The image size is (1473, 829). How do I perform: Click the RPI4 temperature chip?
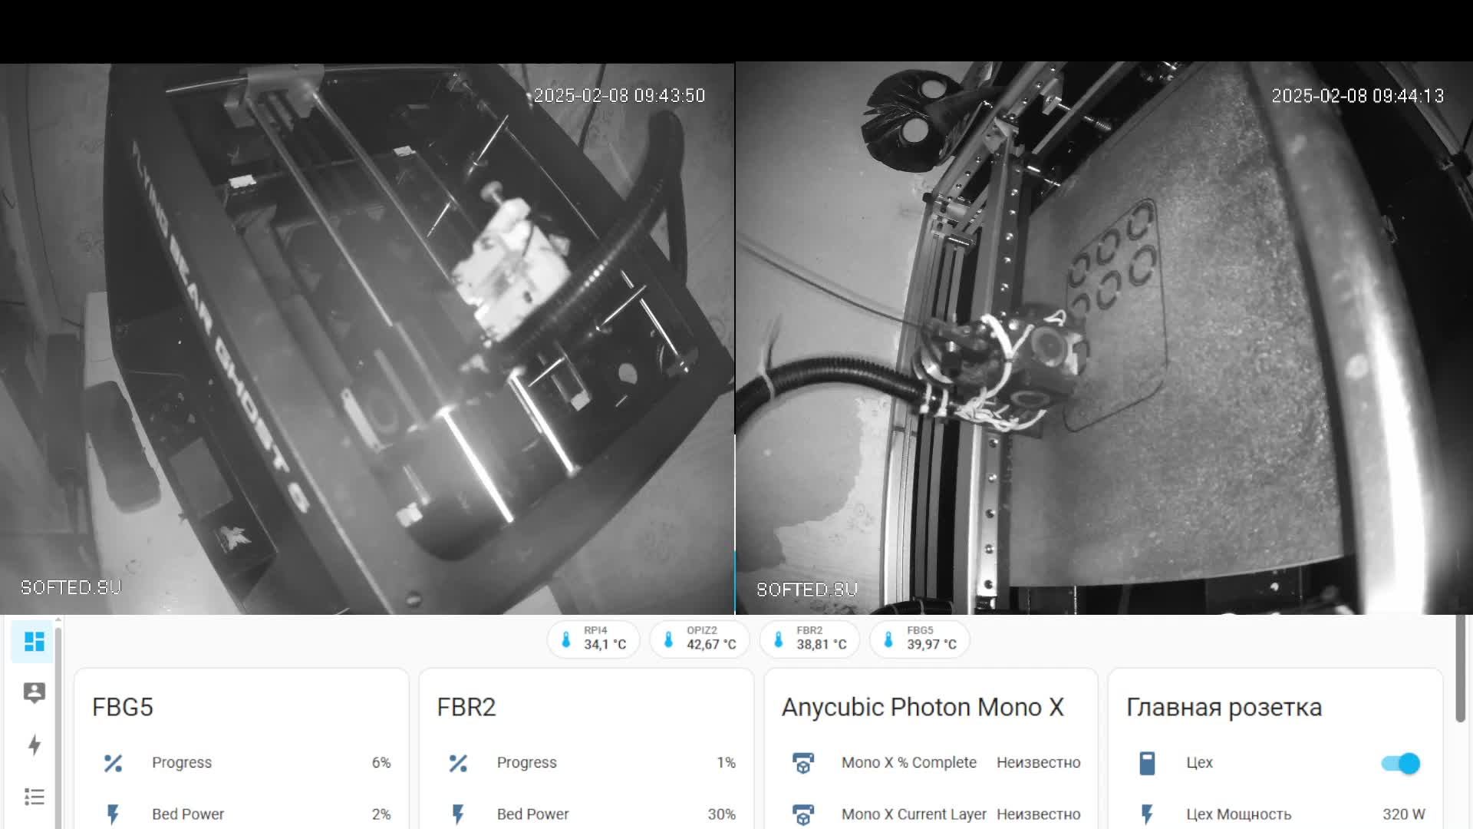[593, 639]
